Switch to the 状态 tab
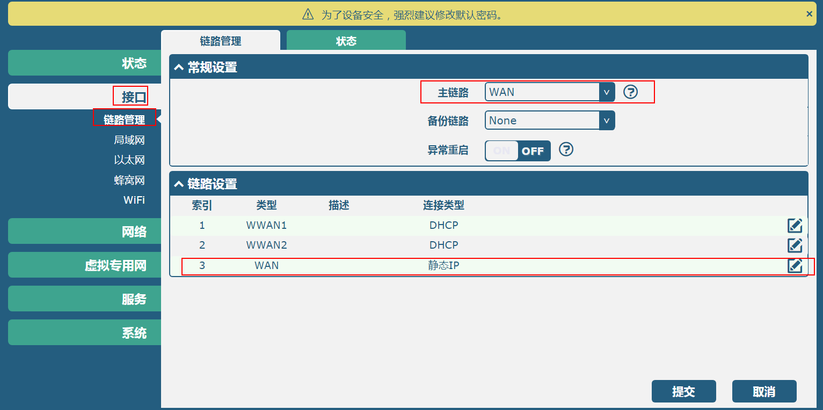The height and width of the screenshot is (410, 823). [346, 41]
